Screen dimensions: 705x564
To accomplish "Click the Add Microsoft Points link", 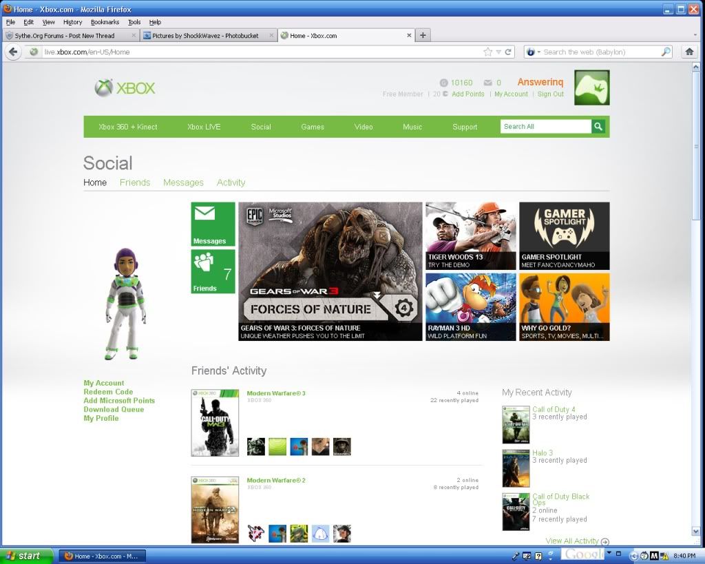I will [119, 401].
